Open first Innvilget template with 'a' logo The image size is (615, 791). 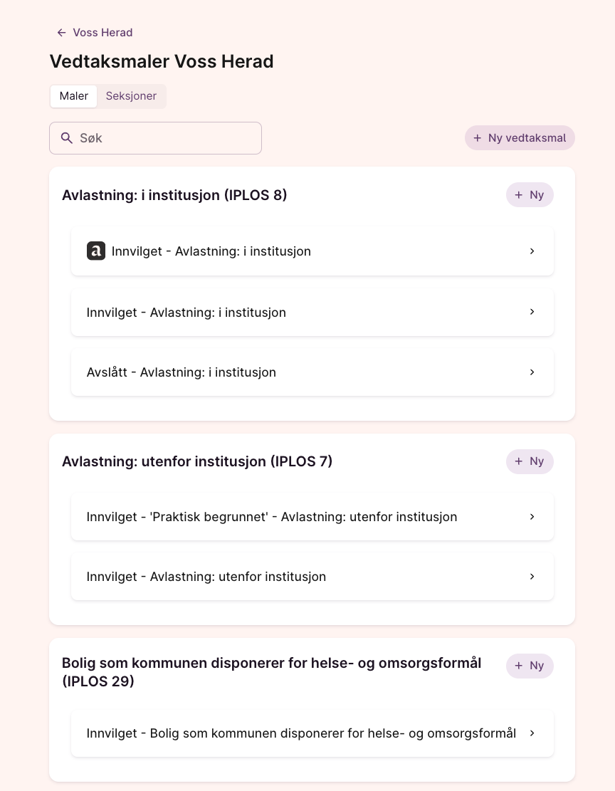tap(211, 251)
